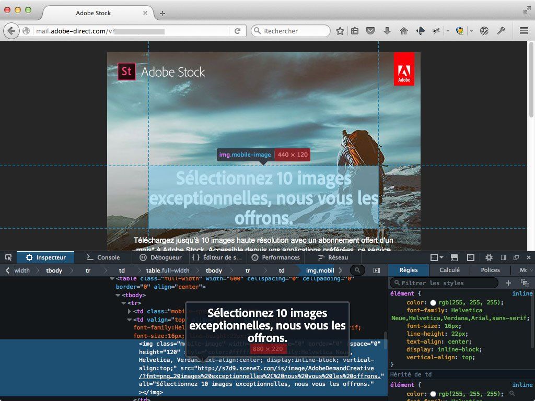
Task: Open the Pocket list icon
Action: click(x=370, y=31)
